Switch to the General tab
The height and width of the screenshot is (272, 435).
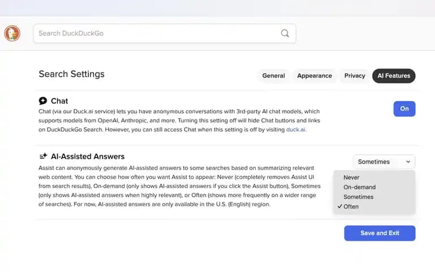pyautogui.click(x=274, y=76)
